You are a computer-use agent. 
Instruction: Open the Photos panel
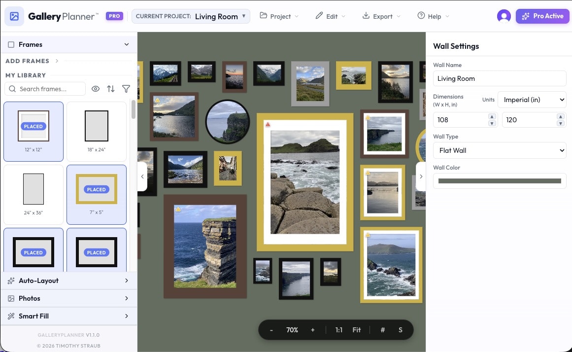pyautogui.click(x=30, y=298)
